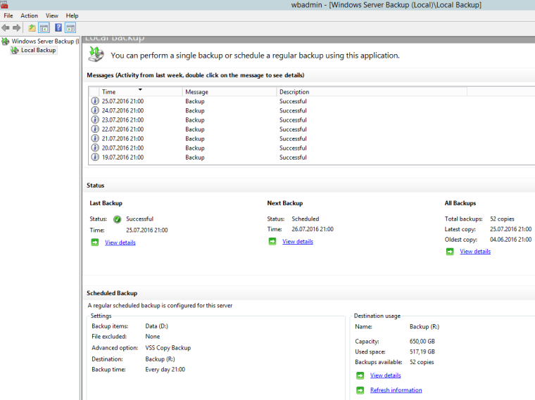535x400 pixels.
Task: Select the 22.07.2016 21:00 time cell
Action: (x=122, y=129)
